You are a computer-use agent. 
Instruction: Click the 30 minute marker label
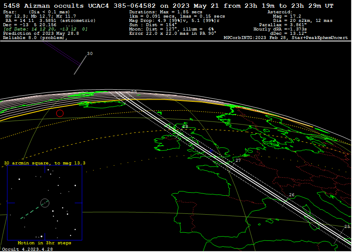click(89, 54)
